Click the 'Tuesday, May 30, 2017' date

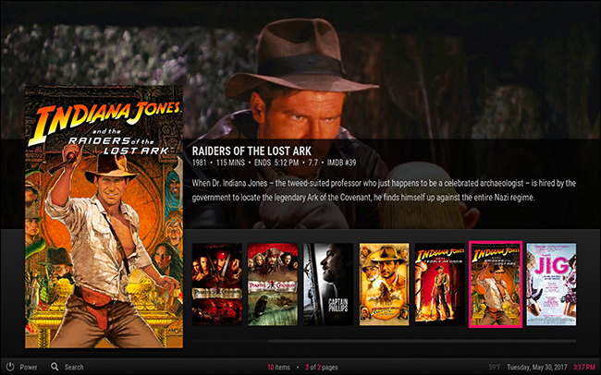coord(538,367)
